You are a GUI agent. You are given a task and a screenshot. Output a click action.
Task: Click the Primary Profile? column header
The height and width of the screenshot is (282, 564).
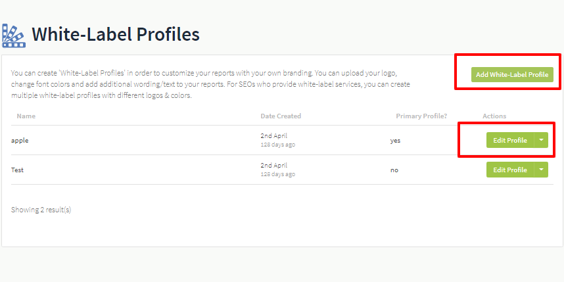coord(421,116)
